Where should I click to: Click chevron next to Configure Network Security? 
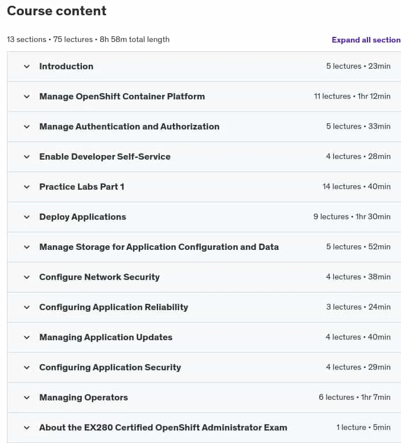pos(27,277)
